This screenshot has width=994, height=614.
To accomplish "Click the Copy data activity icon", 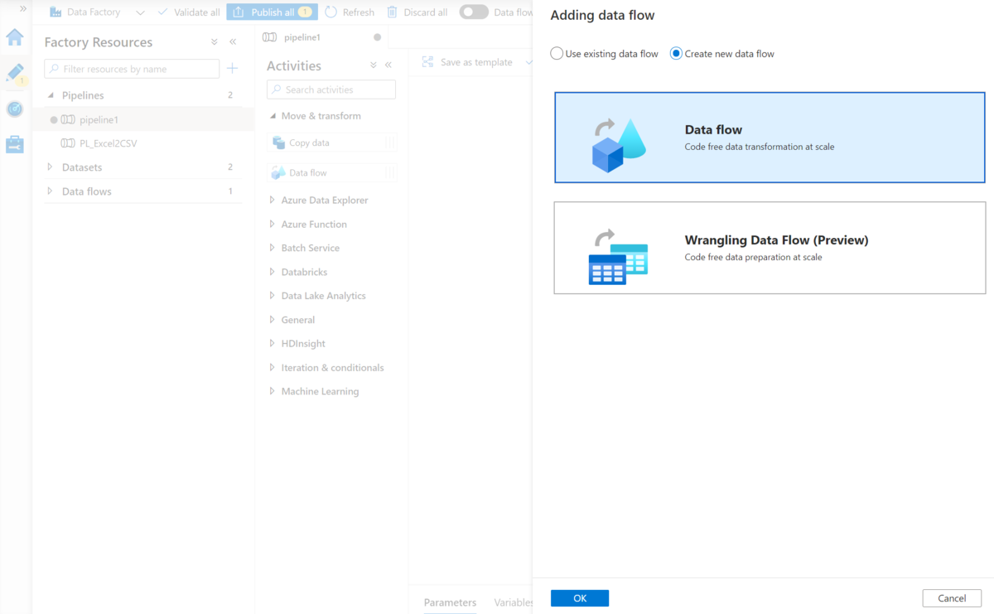I will [279, 143].
